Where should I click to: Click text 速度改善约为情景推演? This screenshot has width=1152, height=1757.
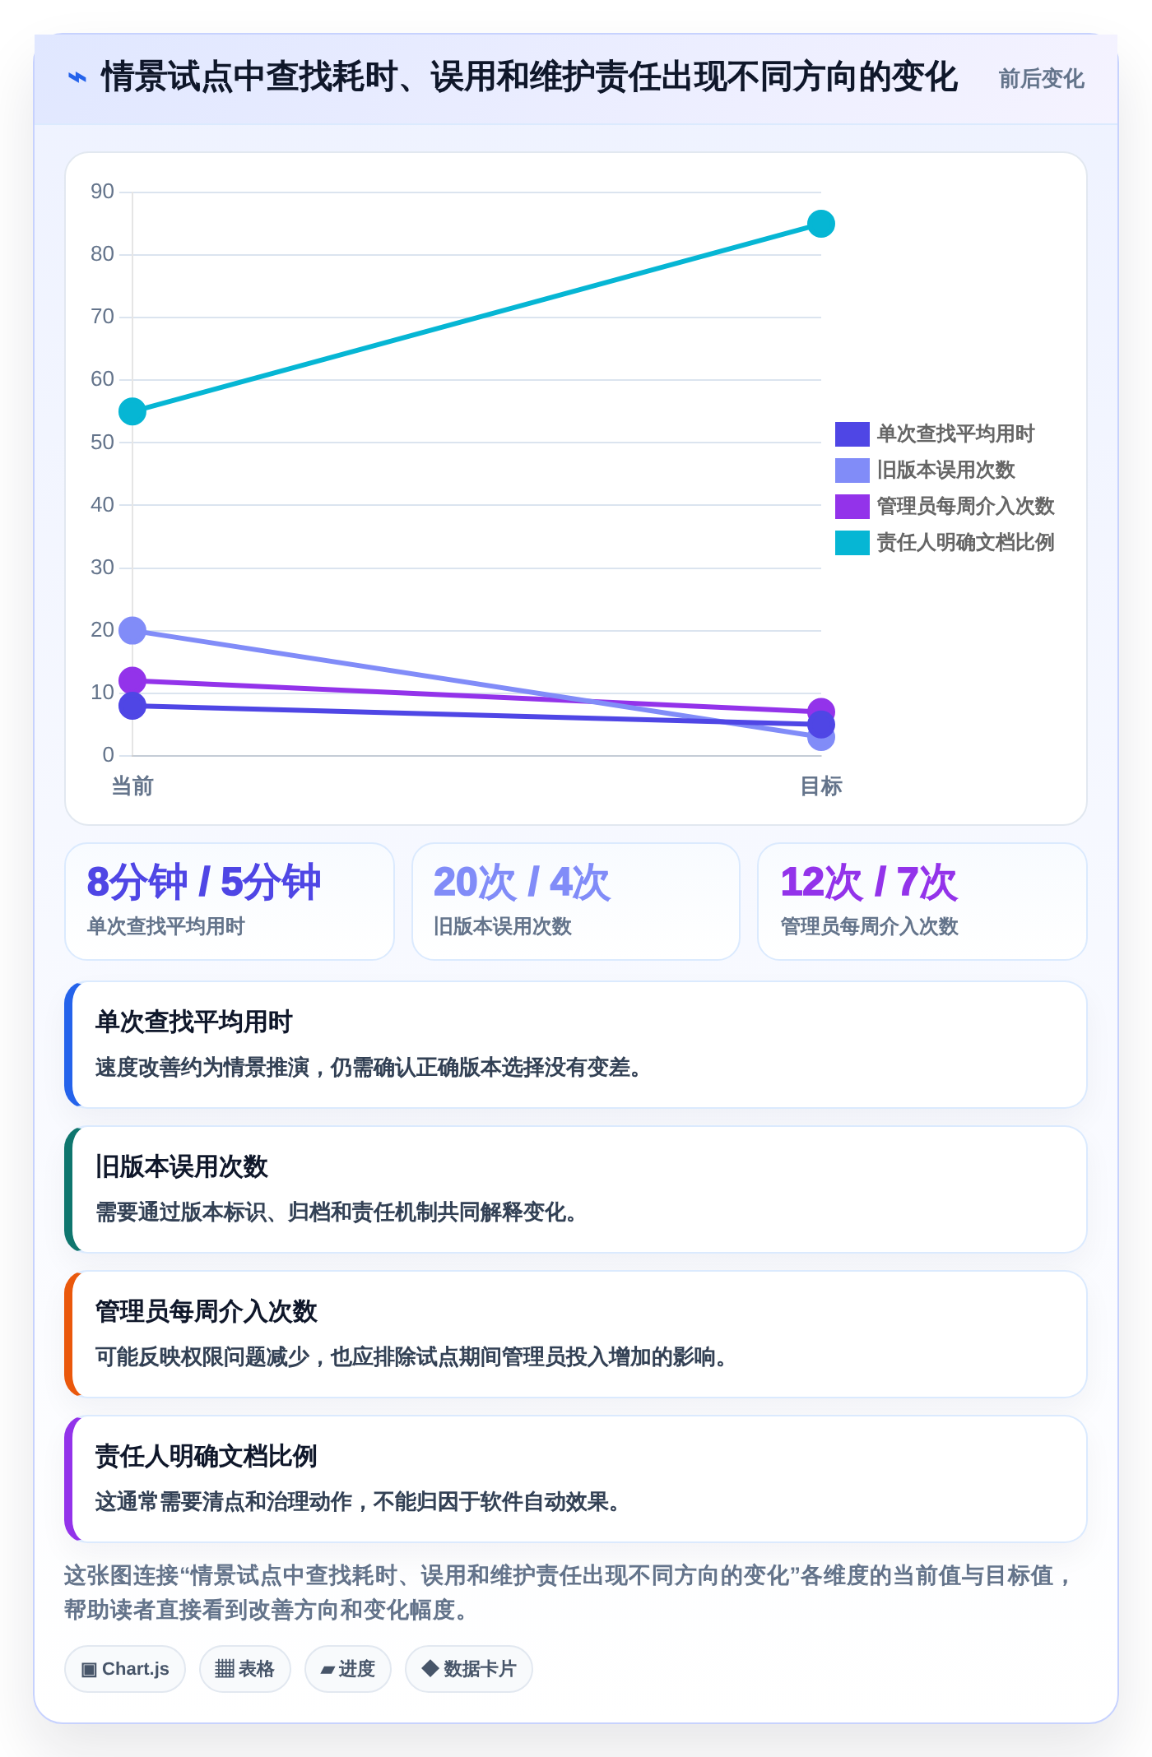[x=202, y=1068]
